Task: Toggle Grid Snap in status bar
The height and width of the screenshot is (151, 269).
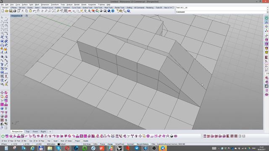Action: pos(87,144)
